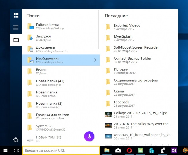Launch File Explorer from taskbar
The image size is (188, 155).
[x=107, y=150]
